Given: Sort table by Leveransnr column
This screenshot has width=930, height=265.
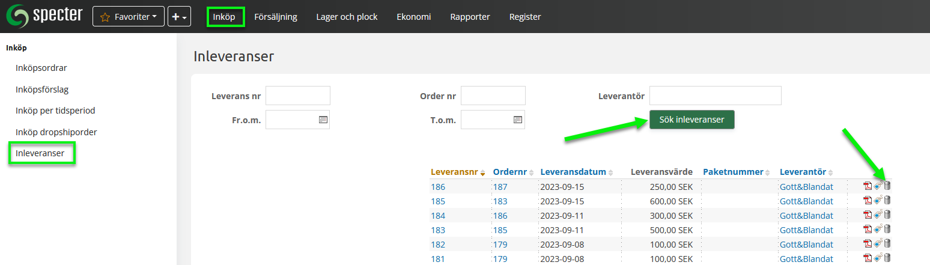Looking at the screenshot, I should (454, 172).
